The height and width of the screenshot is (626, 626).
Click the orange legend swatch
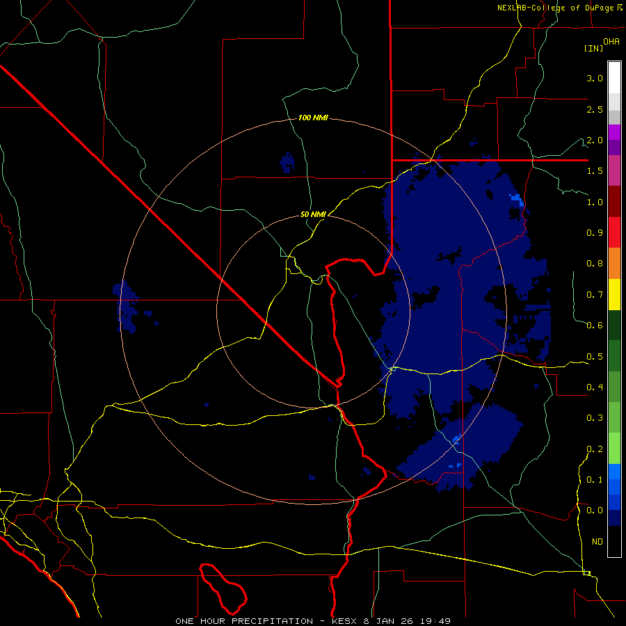(x=614, y=263)
